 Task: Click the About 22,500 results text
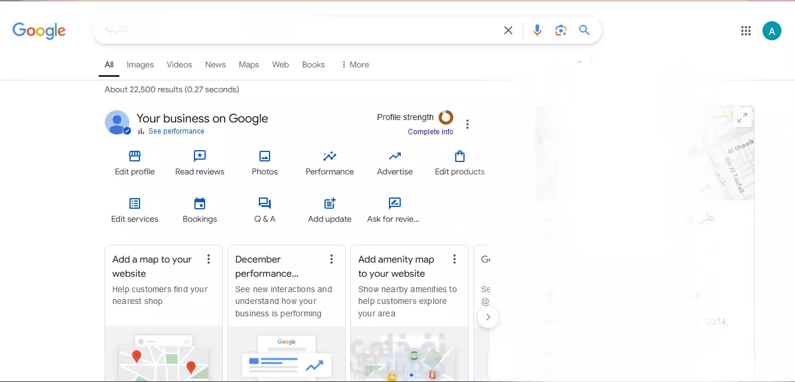[172, 89]
